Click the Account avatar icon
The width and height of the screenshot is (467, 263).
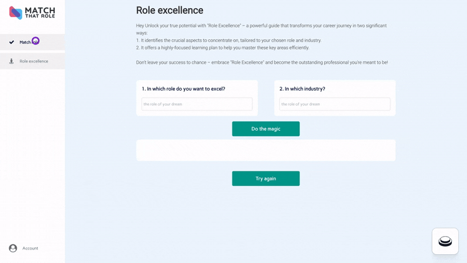click(x=13, y=248)
